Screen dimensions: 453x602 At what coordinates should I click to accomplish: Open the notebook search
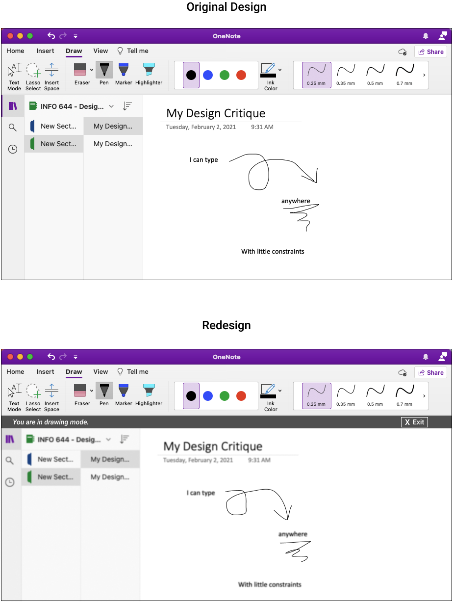pyautogui.click(x=12, y=127)
